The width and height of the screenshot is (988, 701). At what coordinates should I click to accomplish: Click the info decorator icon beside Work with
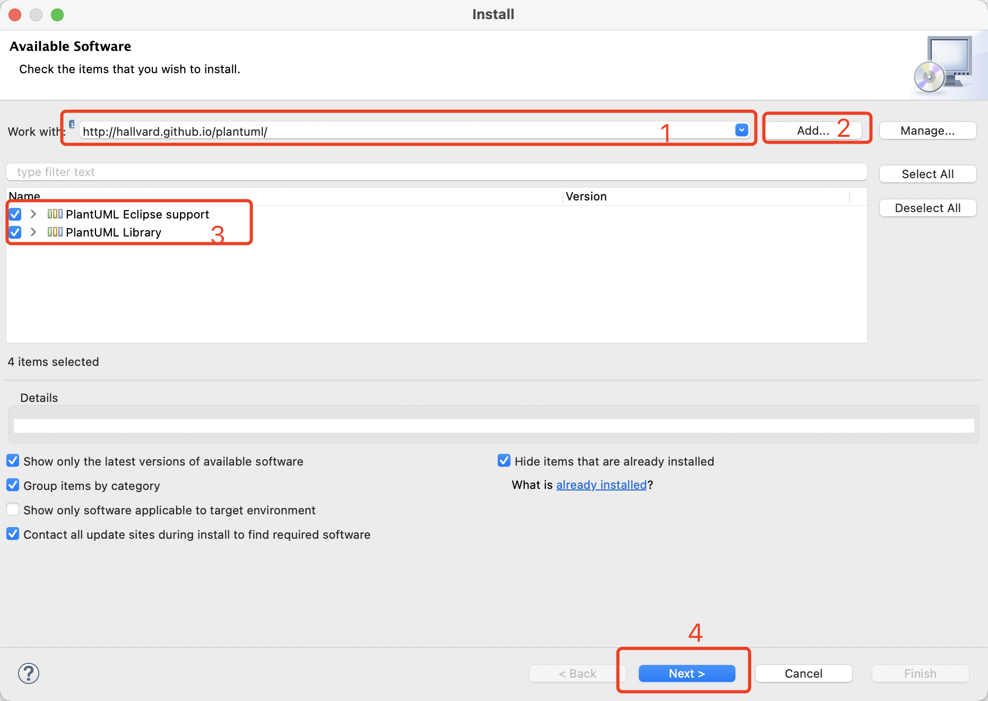coord(72,124)
